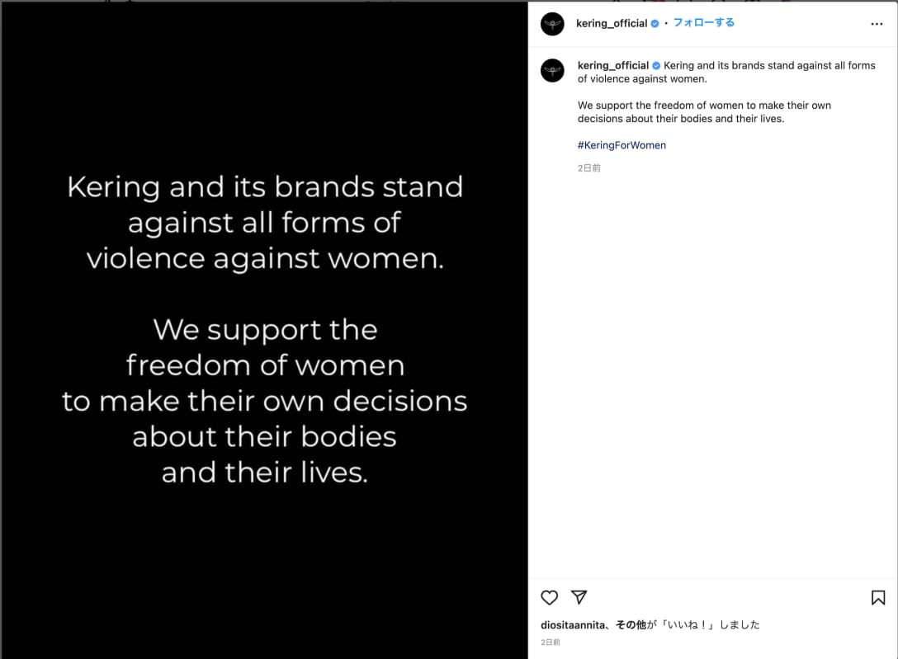Open kering_official profile from the caption username
Screen dimensions: 898x659
(x=613, y=66)
